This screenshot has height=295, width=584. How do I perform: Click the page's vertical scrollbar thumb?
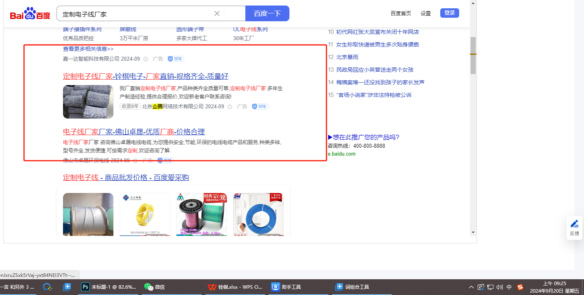[x=473, y=55]
